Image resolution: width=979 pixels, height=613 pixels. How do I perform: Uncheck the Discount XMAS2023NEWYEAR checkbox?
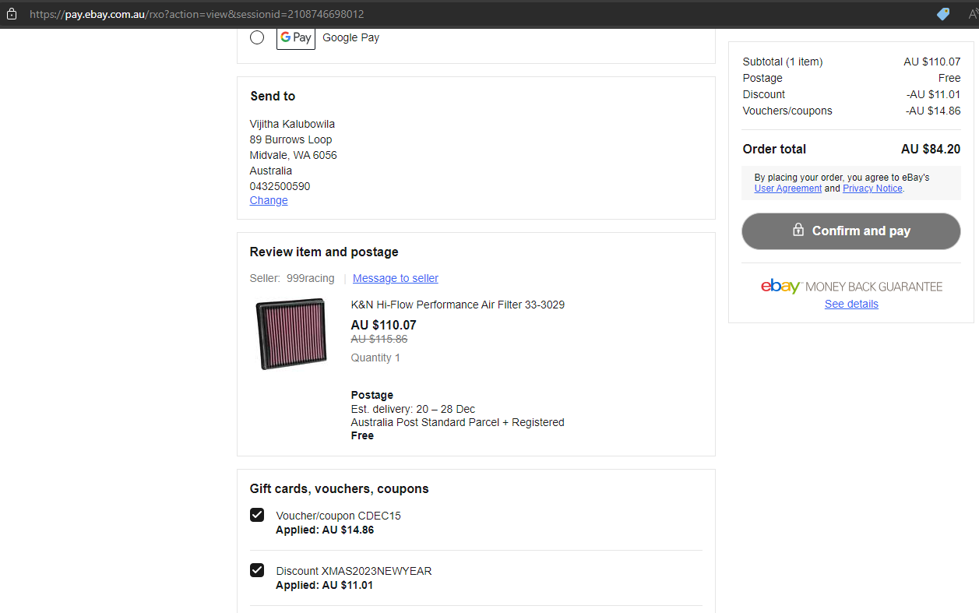(257, 570)
